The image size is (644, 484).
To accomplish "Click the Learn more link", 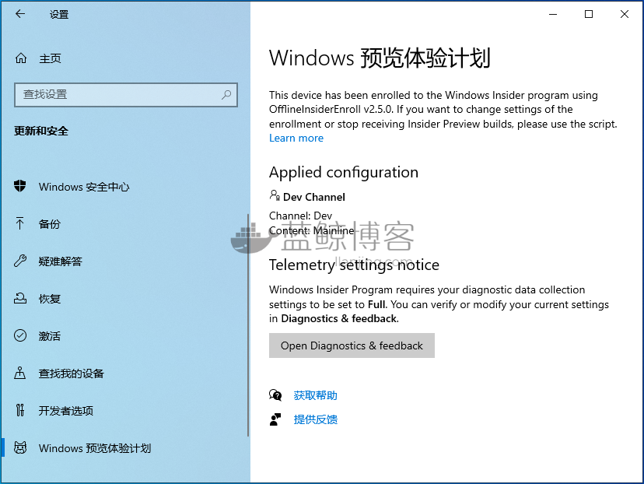I will coord(296,138).
